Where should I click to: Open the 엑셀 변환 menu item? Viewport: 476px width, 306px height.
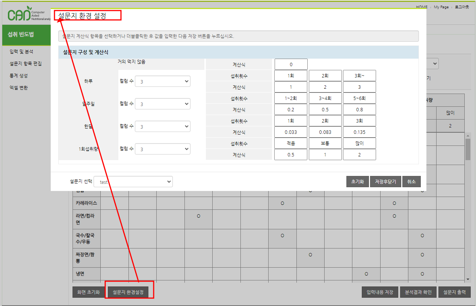tap(19, 88)
